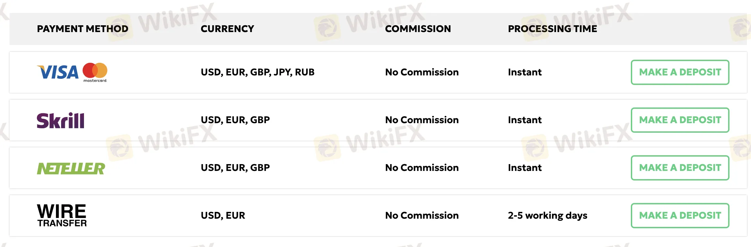
Task: Make a deposit with Visa/Mastercard
Action: coord(680,72)
